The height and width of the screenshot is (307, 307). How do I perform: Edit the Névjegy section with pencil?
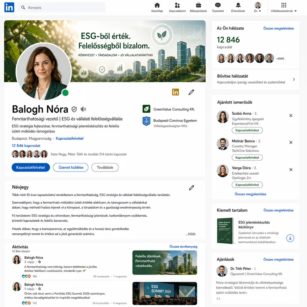coord(191,188)
